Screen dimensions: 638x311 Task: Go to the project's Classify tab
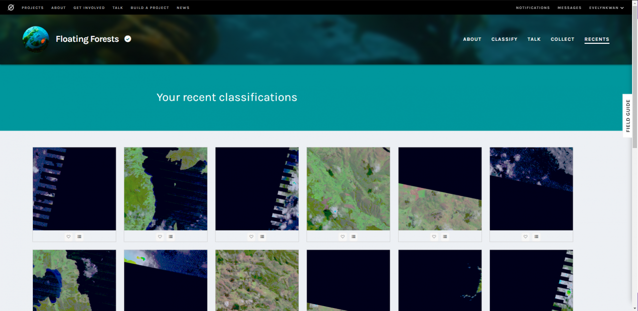(504, 39)
